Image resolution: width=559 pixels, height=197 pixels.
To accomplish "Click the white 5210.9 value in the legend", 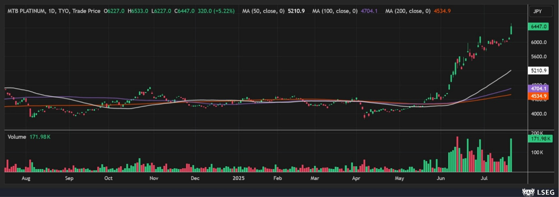I will tap(296, 11).
